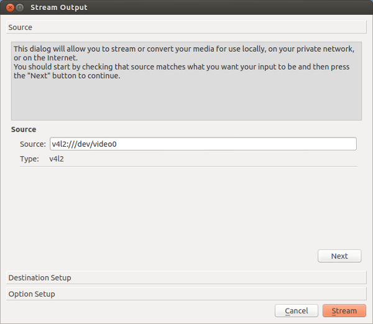
Task: Cancel the stream output dialog
Action: (x=296, y=310)
